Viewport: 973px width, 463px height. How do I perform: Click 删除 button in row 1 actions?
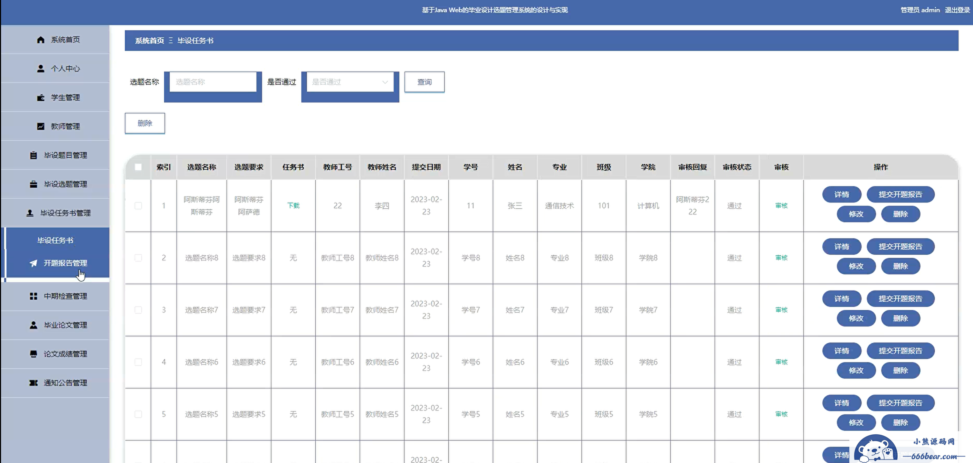click(x=900, y=214)
